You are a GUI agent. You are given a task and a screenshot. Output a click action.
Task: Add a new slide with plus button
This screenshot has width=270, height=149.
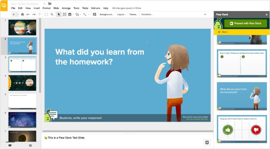tap(13, 14)
